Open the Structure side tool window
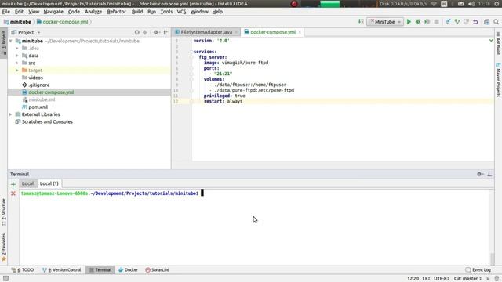The image size is (502, 282). (x=4, y=211)
